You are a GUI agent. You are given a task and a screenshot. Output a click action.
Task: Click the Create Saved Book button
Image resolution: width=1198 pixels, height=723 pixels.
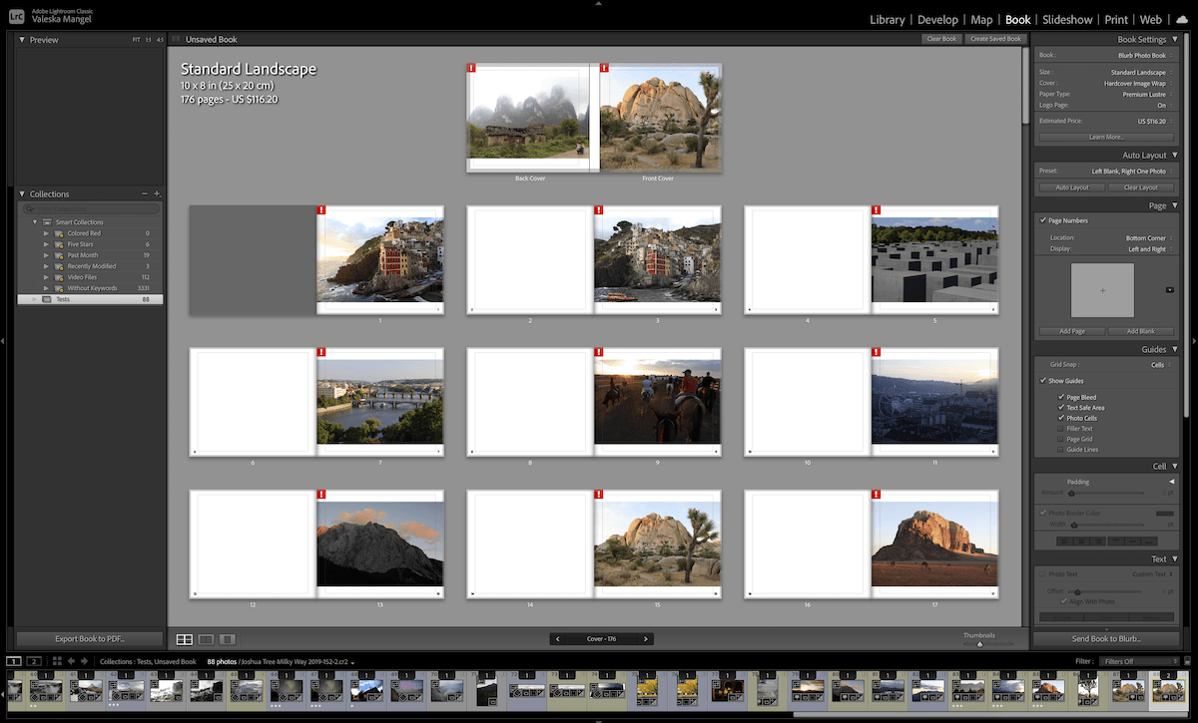[x=995, y=38]
